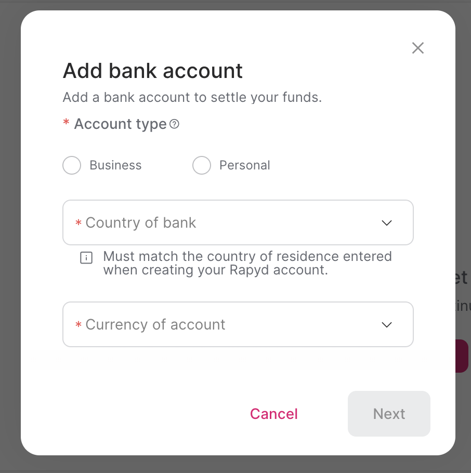Enable the Business radio option
471x473 pixels.
click(x=72, y=165)
